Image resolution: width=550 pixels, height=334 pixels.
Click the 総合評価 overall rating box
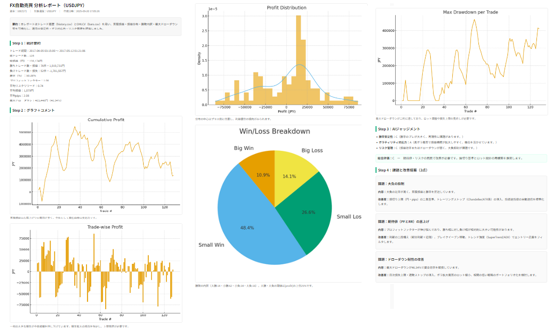(x=461, y=158)
